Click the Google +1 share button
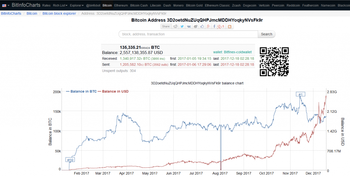The height and width of the screenshot is (178, 350). 221,26
